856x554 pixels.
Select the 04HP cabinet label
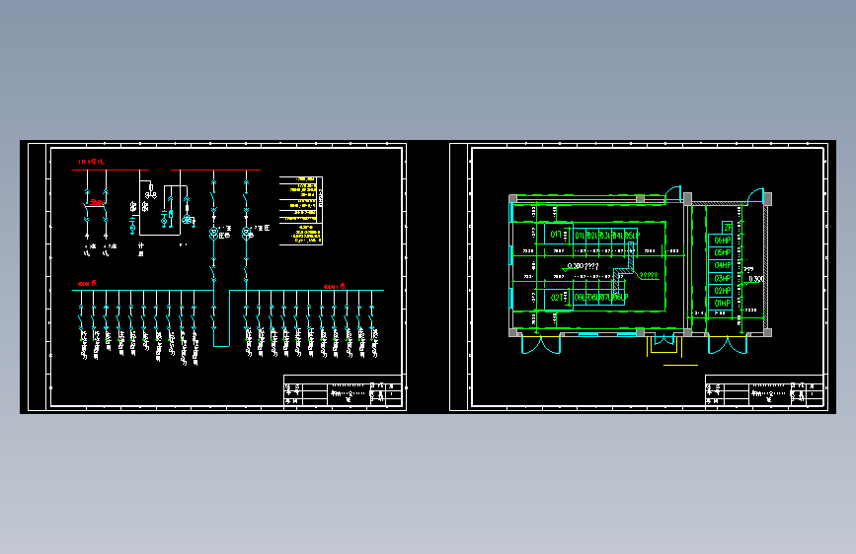tap(723, 265)
